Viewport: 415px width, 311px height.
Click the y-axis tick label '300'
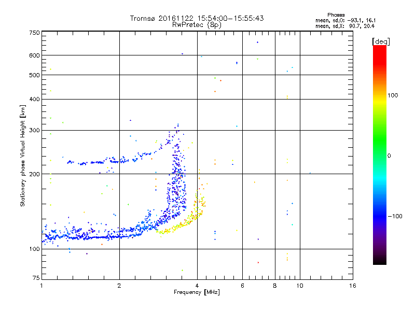point(34,131)
